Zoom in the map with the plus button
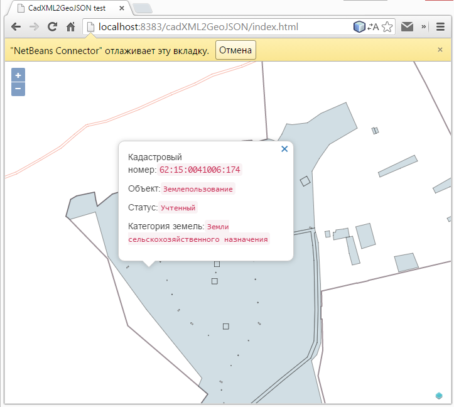This screenshot has width=454, height=407. pos(18,75)
